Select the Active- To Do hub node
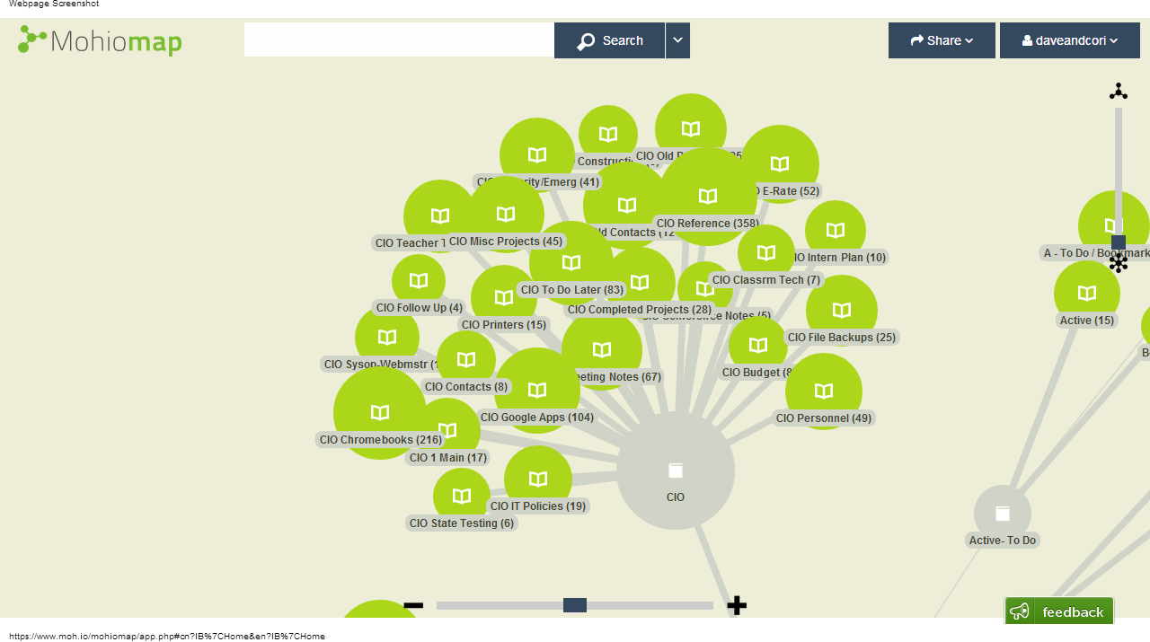Image resolution: width=1150 pixels, height=642 pixels. [x=1002, y=512]
